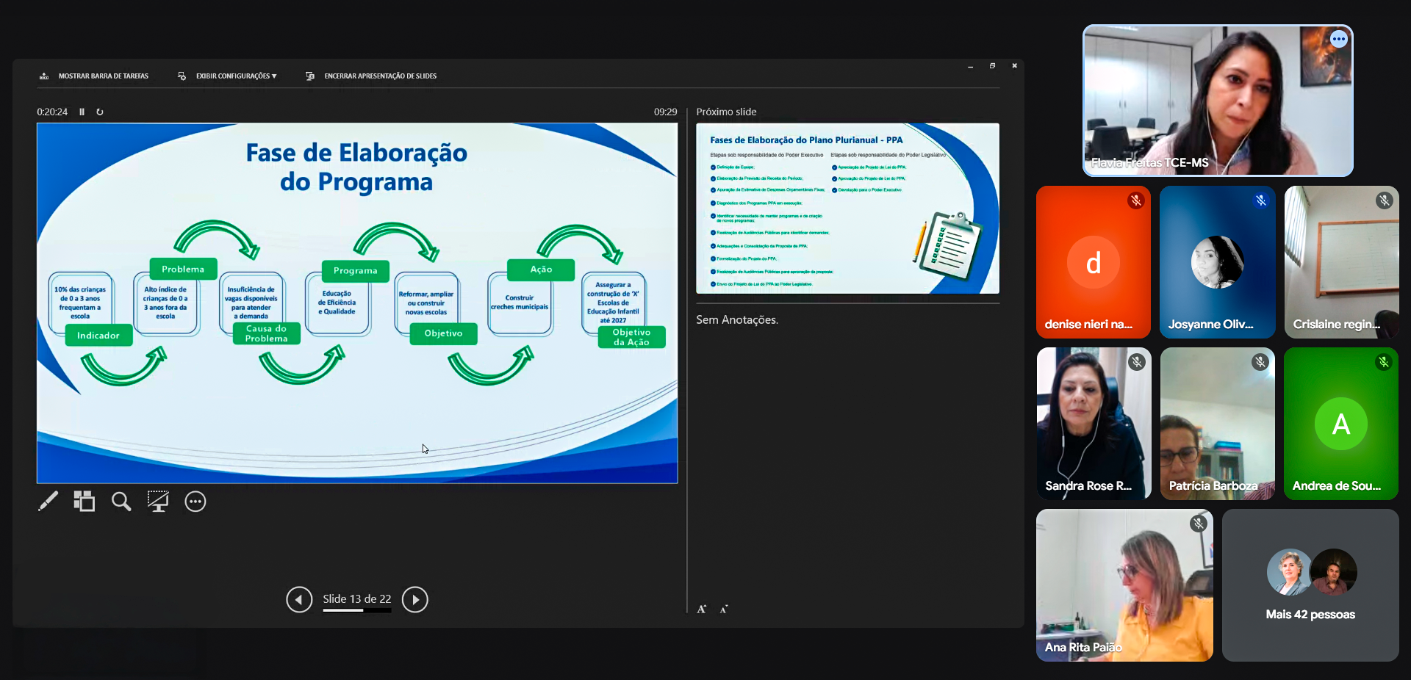Open the Mais 42 pessoas tile
1411x680 pixels.
1310,585
